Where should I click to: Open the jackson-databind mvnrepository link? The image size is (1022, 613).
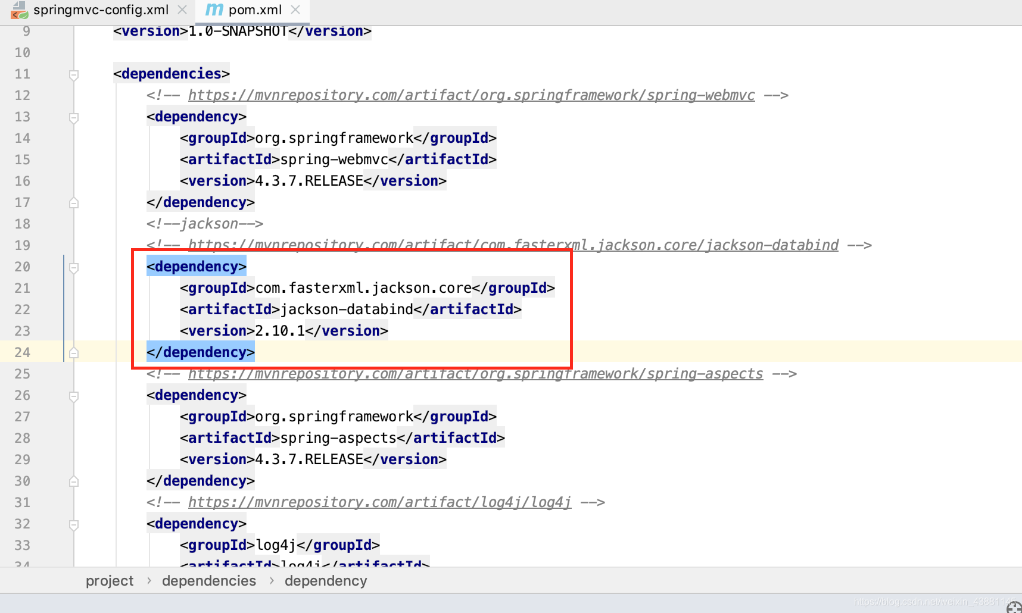[x=513, y=245]
